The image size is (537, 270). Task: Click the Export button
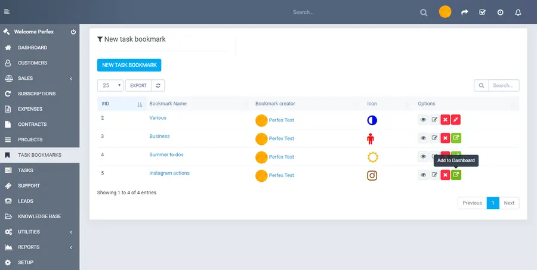[138, 86]
